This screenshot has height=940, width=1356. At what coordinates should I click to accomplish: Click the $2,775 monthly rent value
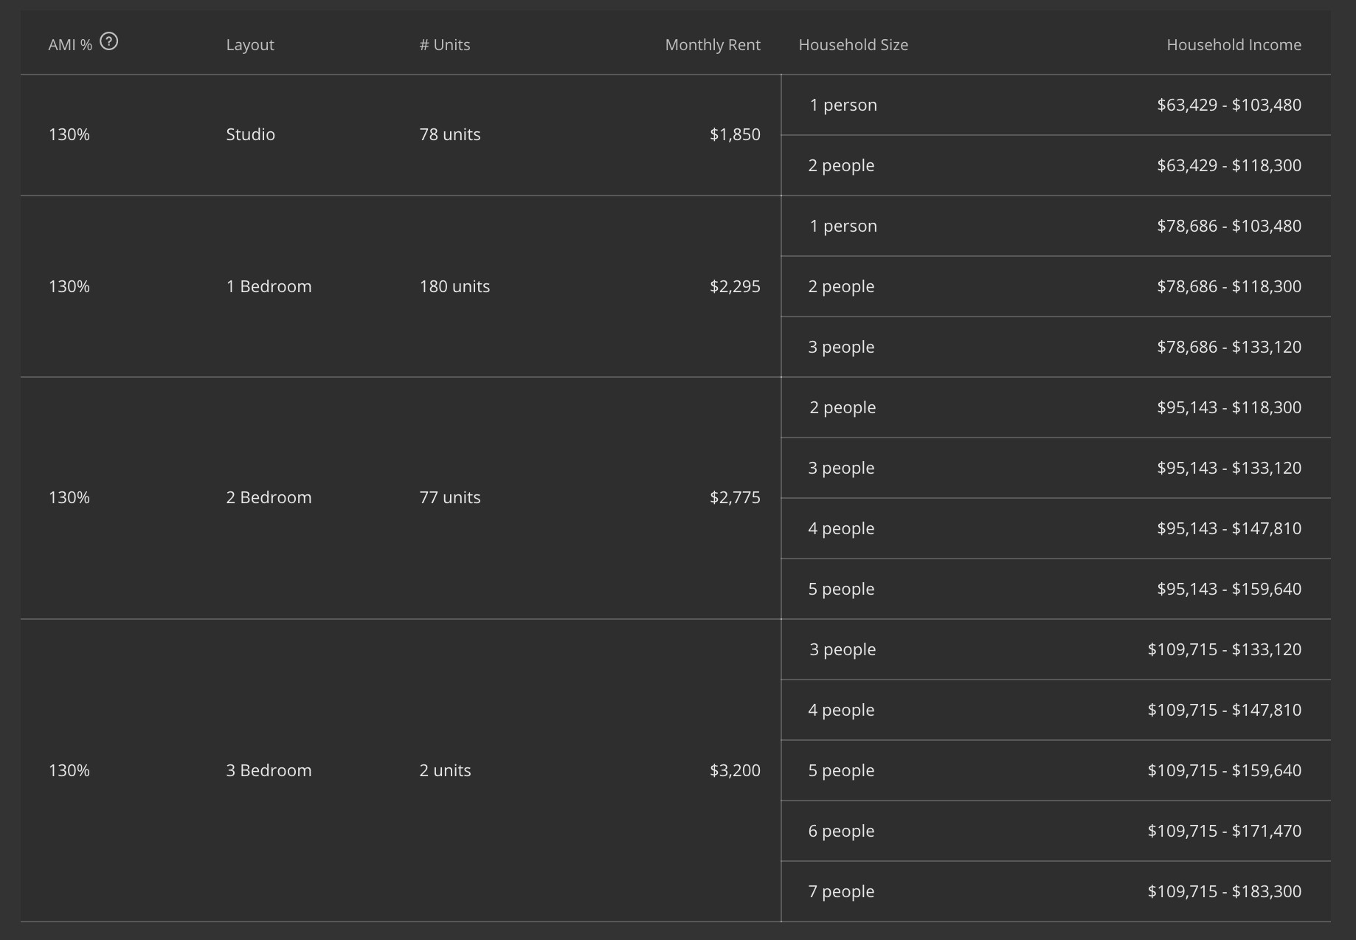734,497
